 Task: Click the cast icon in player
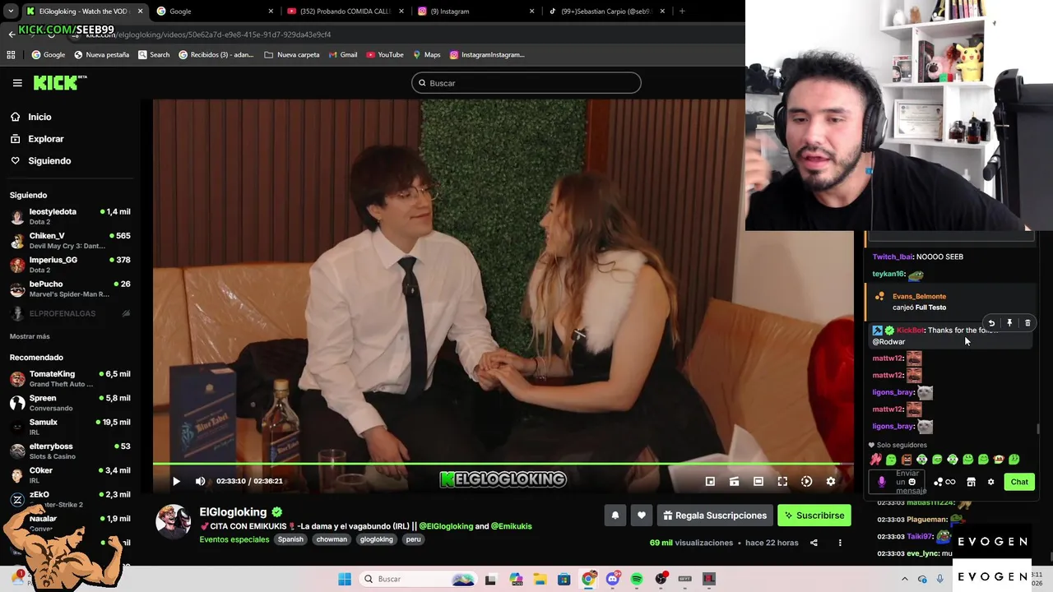735,481
